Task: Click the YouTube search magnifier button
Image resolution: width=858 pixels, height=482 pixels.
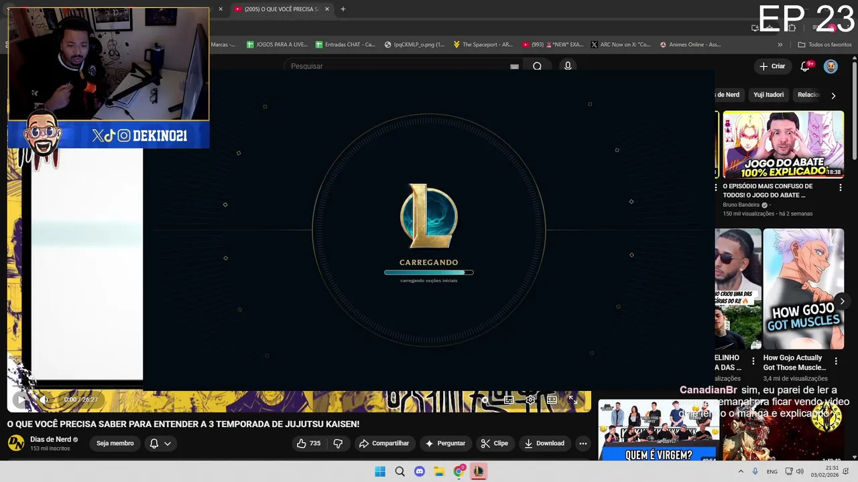Action: pyautogui.click(x=537, y=66)
